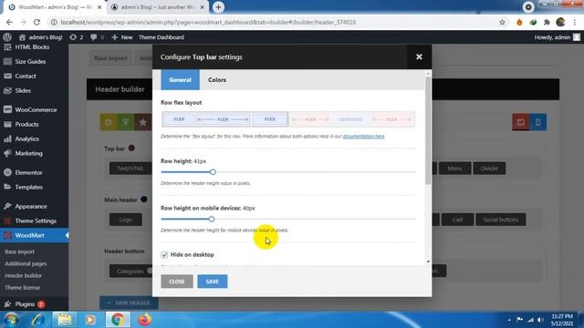Uncheck the Hide on desktop checkbox

164,255
